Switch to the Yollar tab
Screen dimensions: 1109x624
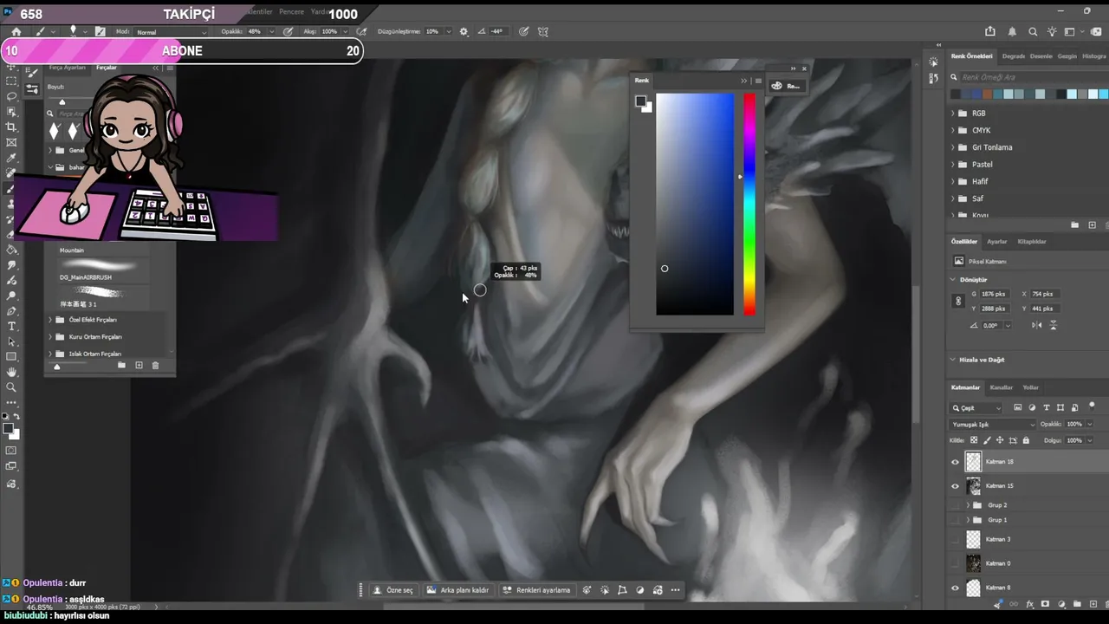(1030, 387)
